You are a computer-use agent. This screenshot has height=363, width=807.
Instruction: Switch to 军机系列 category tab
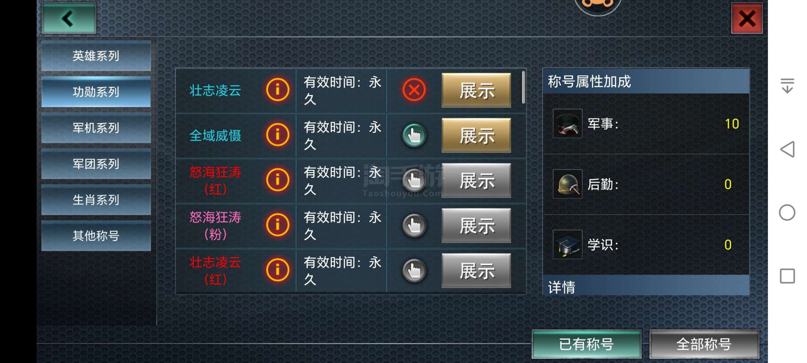pos(96,128)
